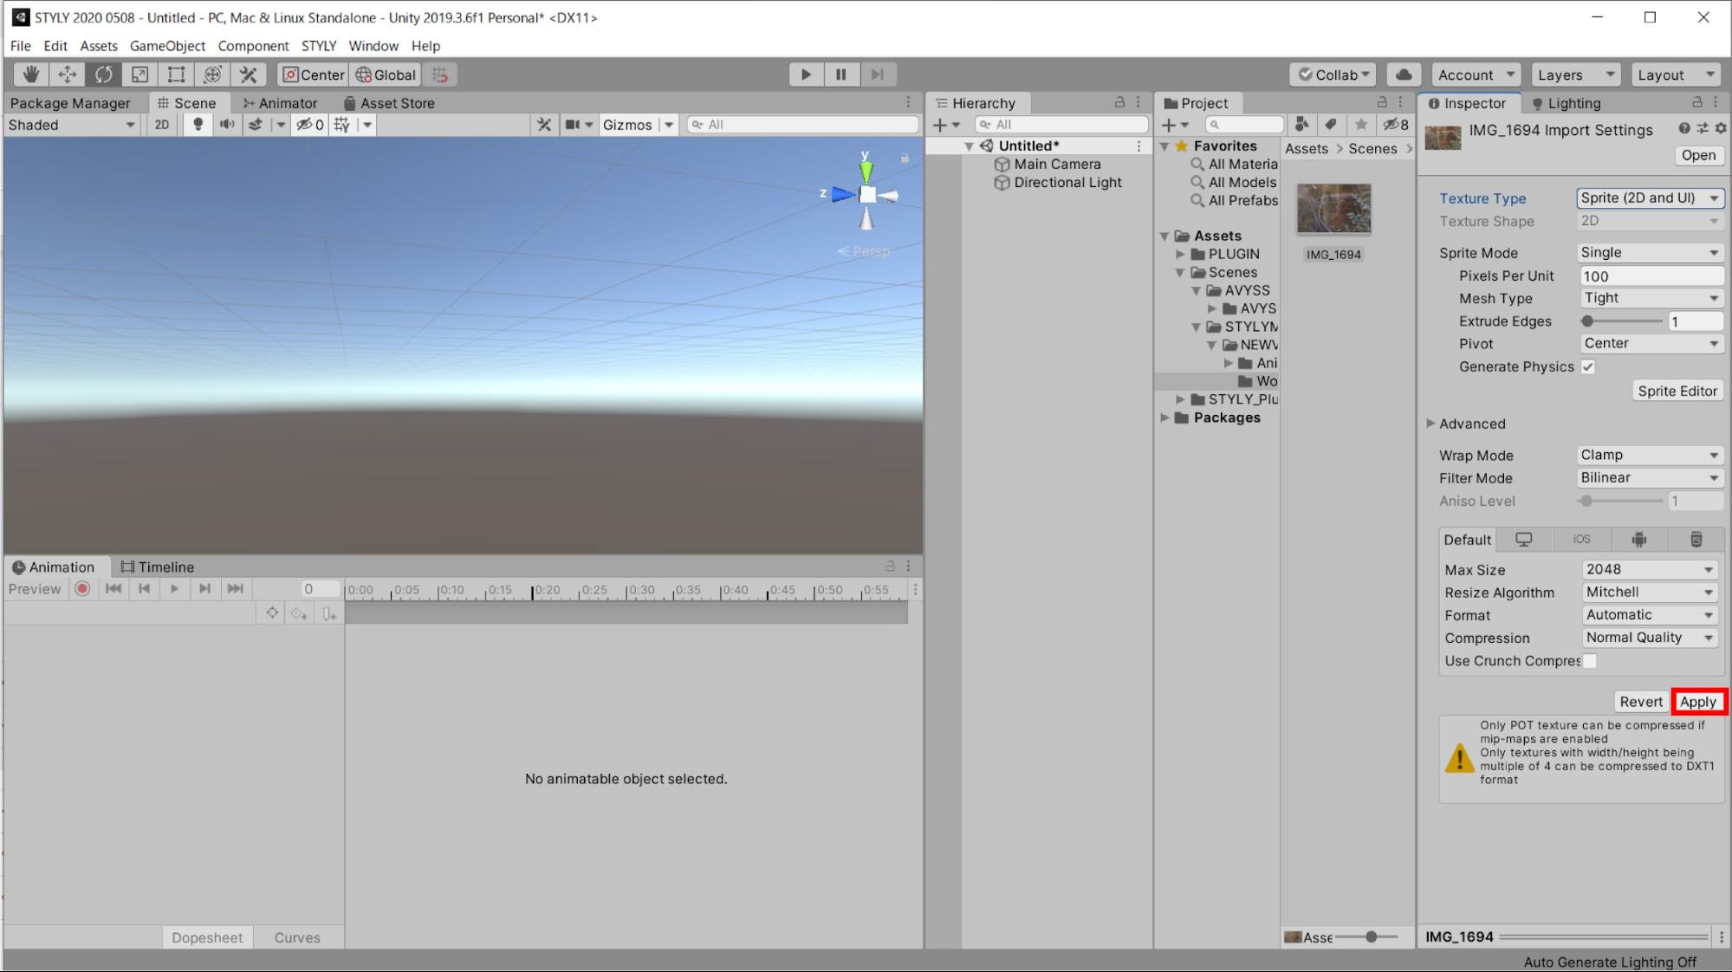Open Wrap Mode dropdown

pos(1650,456)
